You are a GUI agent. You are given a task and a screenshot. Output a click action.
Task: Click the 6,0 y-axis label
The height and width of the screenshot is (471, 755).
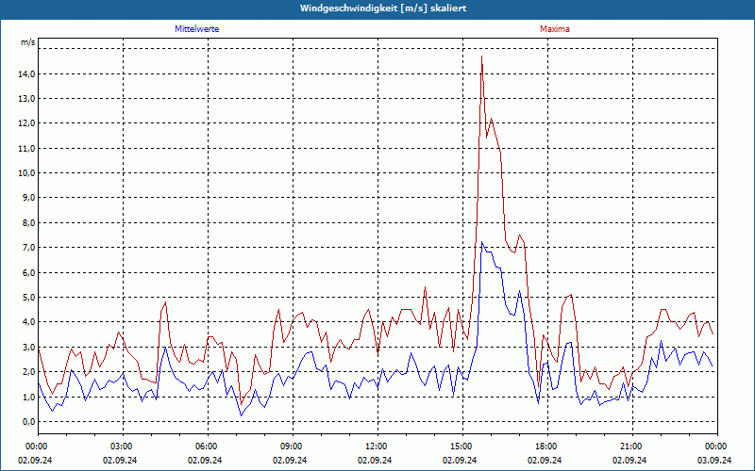[x=28, y=272]
